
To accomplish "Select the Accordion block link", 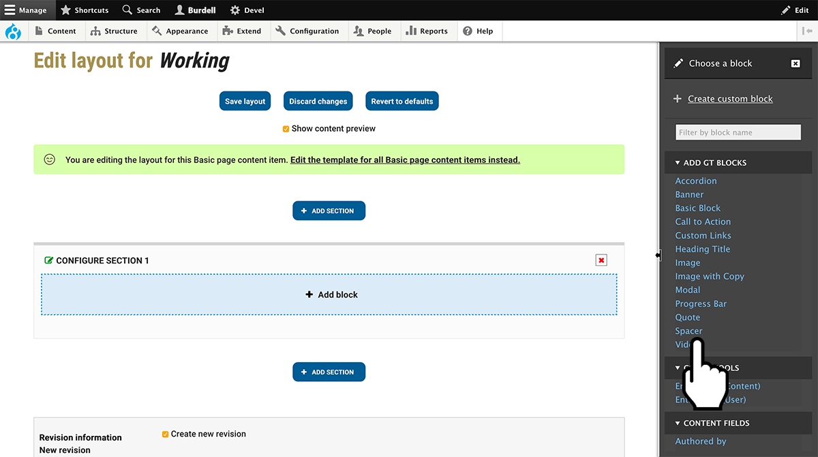I will (x=695, y=181).
